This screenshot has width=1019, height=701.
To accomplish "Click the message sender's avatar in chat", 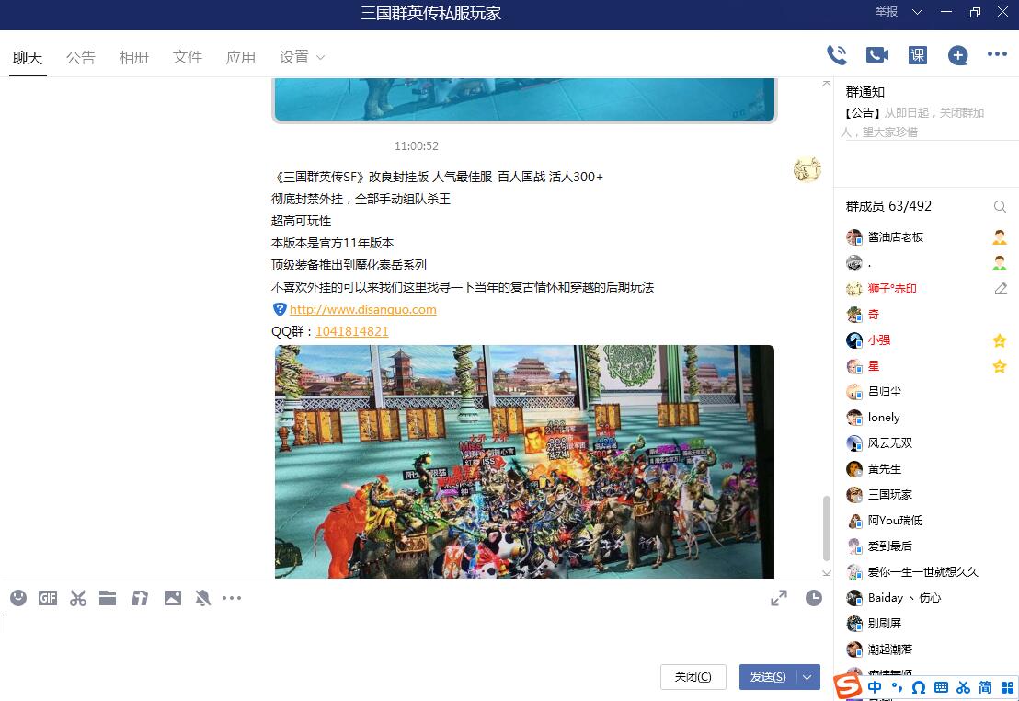I will (x=807, y=169).
